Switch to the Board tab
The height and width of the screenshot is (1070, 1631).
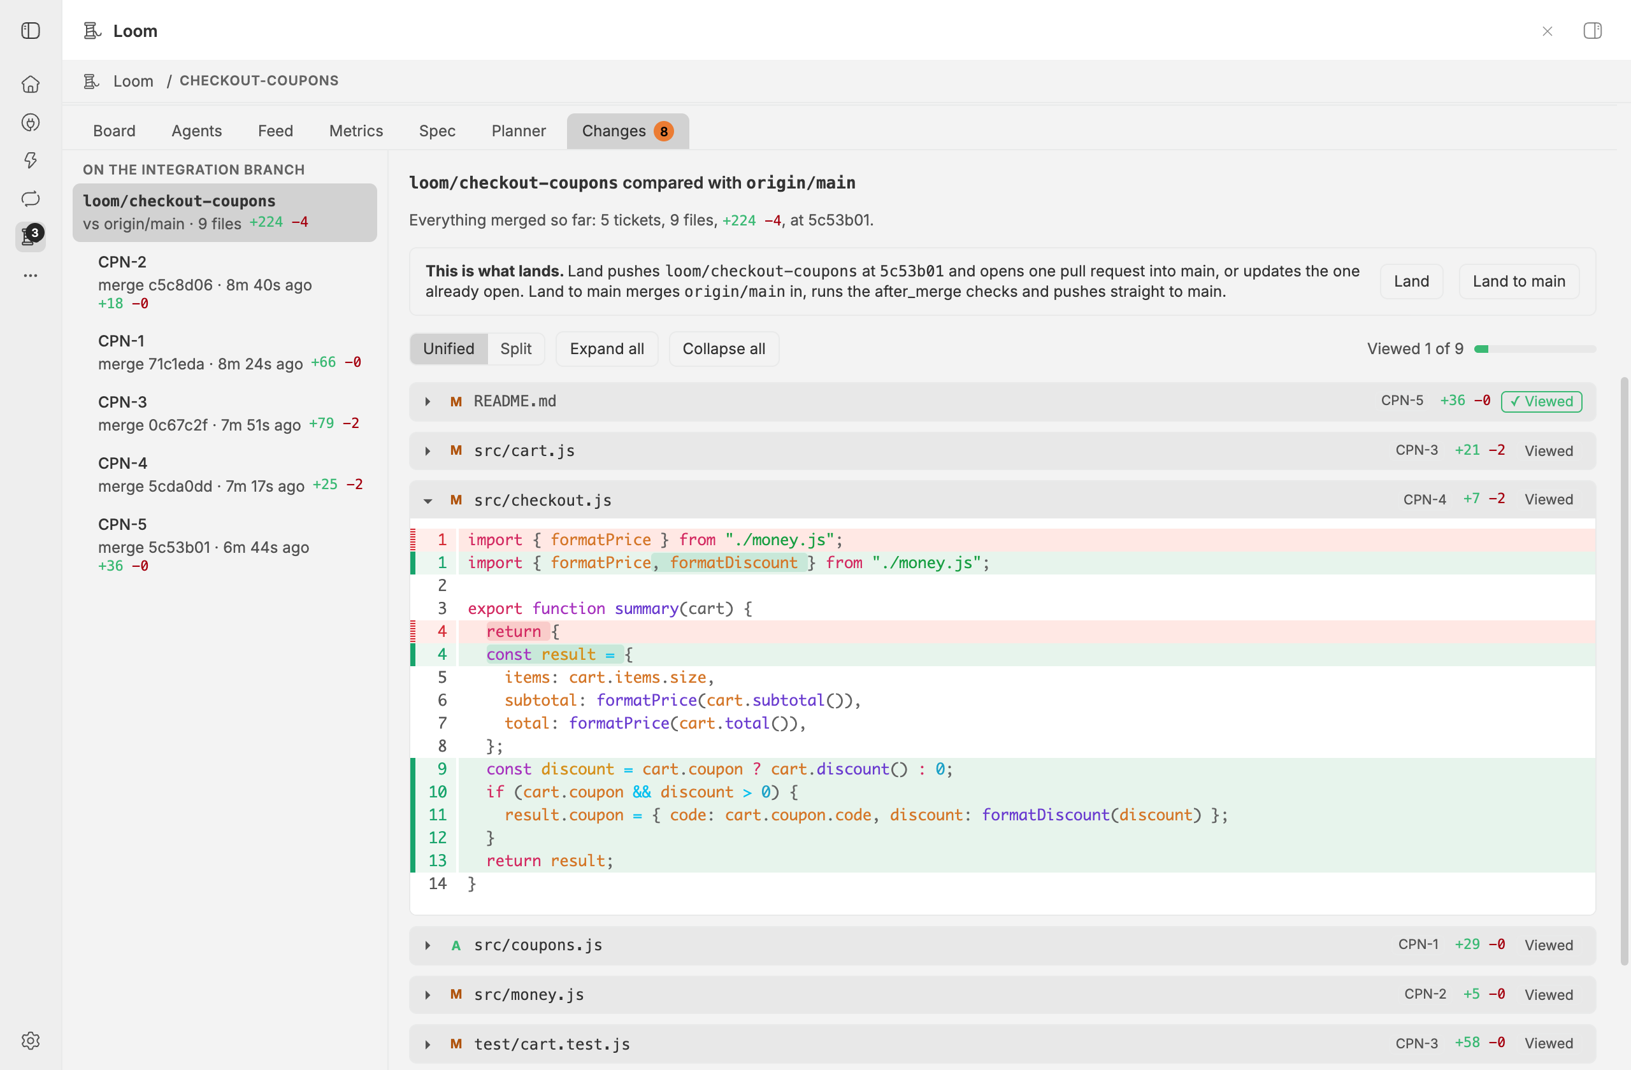(114, 131)
